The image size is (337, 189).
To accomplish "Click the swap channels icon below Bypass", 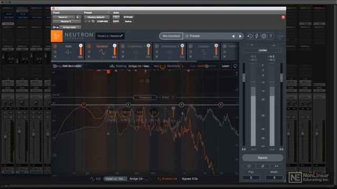I will click(x=276, y=166).
